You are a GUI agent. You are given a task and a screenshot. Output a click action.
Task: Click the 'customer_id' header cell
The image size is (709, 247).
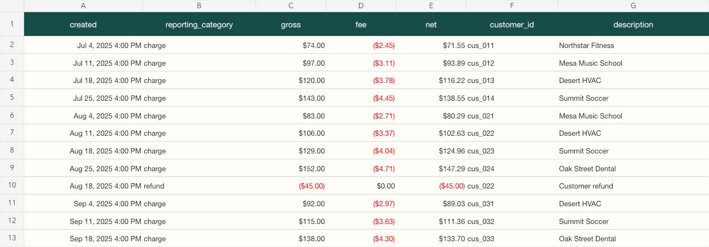point(512,24)
